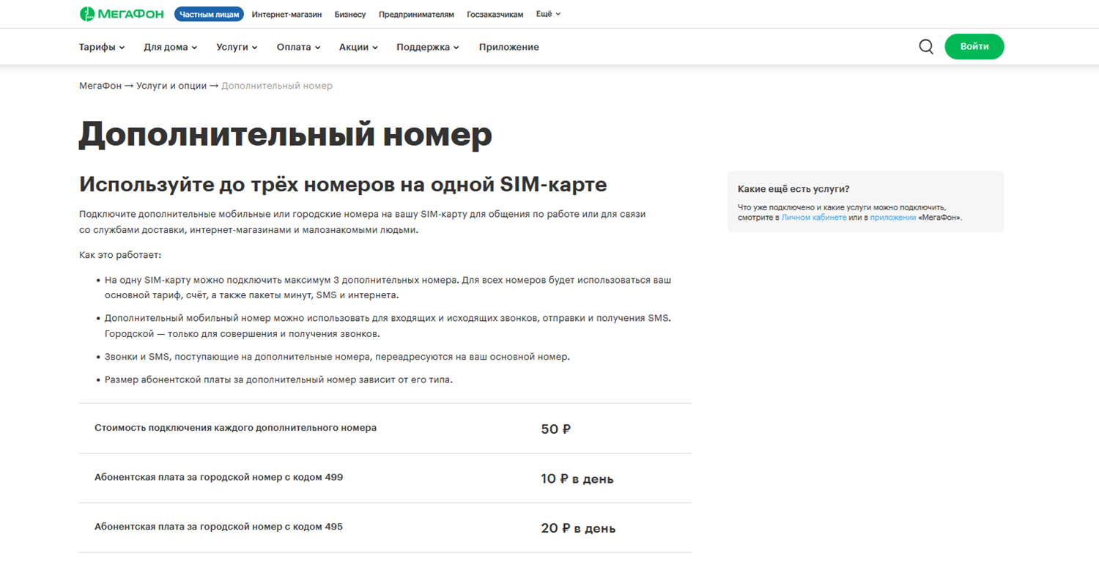Open the Госзаказчикам section
Screen dimensions: 1099x567
(495, 14)
